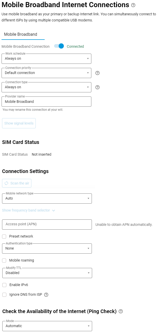This screenshot has width=159, height=334.
Task: Click help icon beside page title
Action: coord(133,5)
